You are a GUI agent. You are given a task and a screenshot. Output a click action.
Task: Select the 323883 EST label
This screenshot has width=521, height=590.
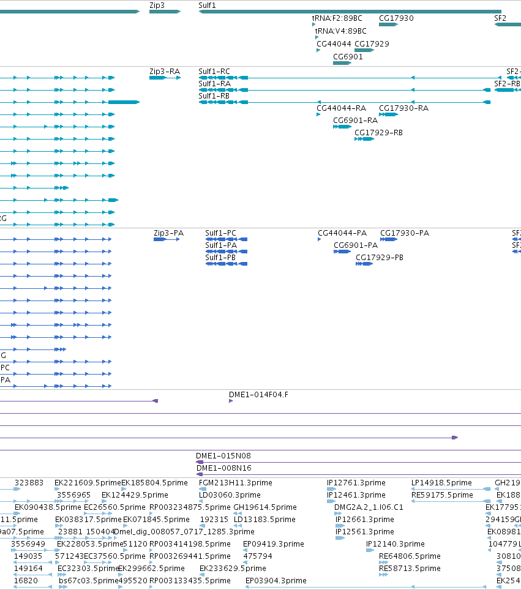tap(29, 482)
